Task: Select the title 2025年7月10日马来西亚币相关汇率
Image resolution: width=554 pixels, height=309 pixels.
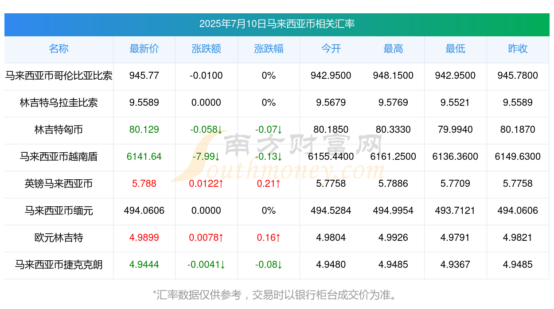Action: [277, 24]
